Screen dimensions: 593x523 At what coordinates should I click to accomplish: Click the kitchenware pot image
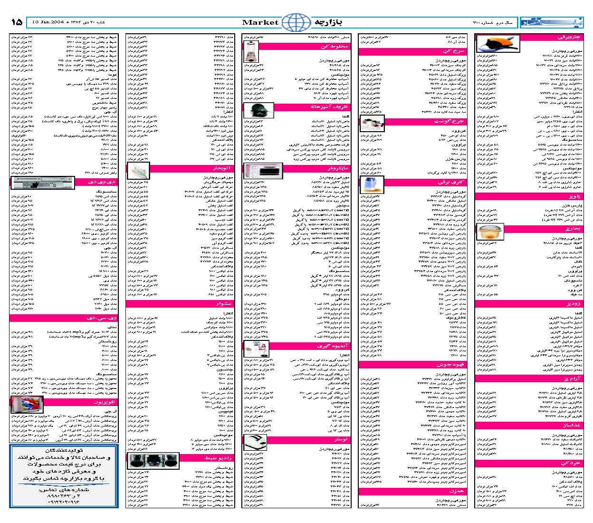point(258,111)
